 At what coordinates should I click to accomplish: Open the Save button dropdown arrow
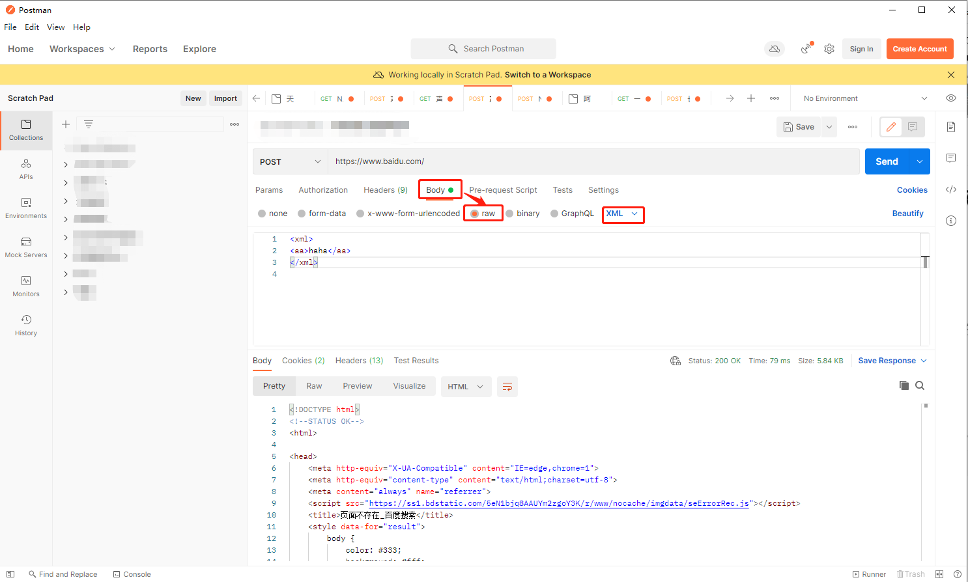(x=829, y=127)
